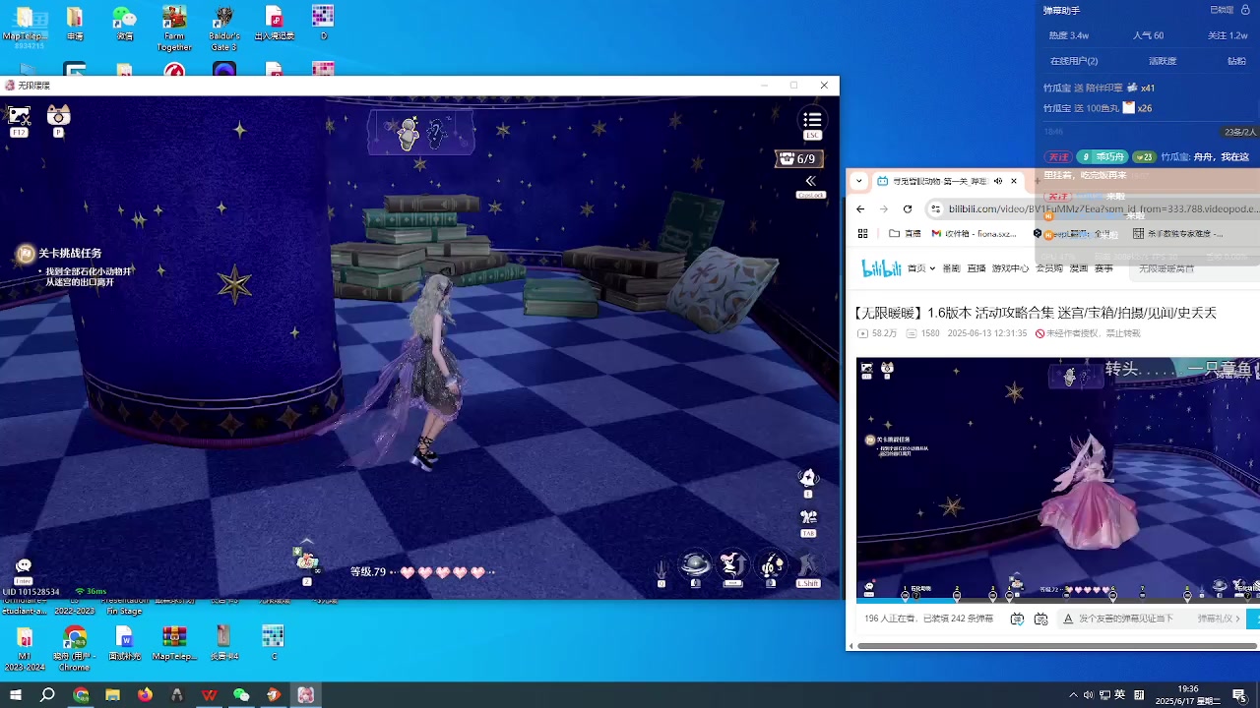Open the WinRAR MapTeleport archive on desktop
This screenshot has height=708, width=1260.
[x=174, y=644]
